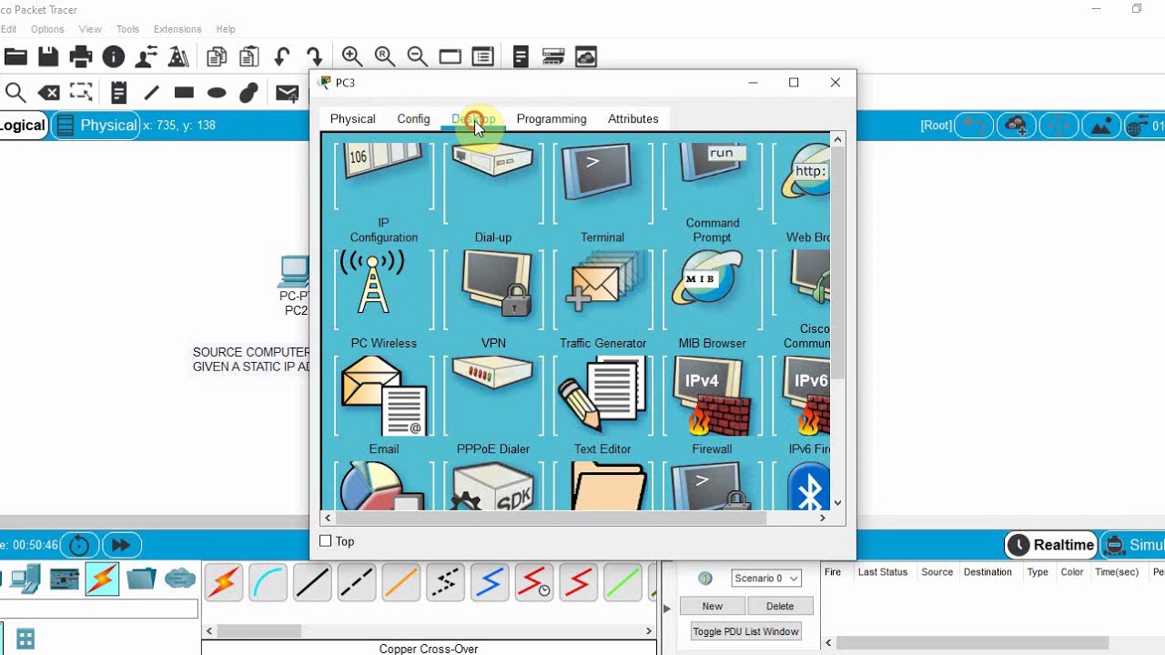Click the right arrow of the cable list scrollbar
Screen dimensions: 1165x655
(649, 630)
